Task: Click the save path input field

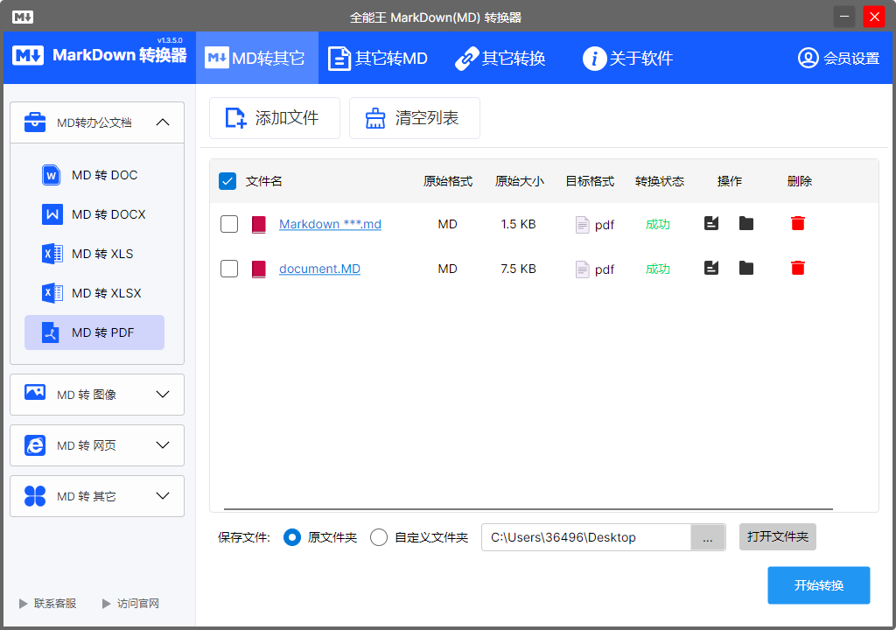Action: [x=586, y=537]
